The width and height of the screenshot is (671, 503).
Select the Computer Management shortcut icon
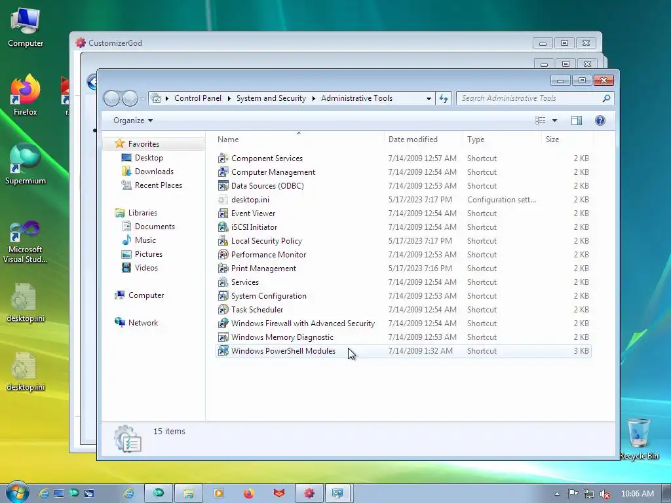[x=223, y=172]
